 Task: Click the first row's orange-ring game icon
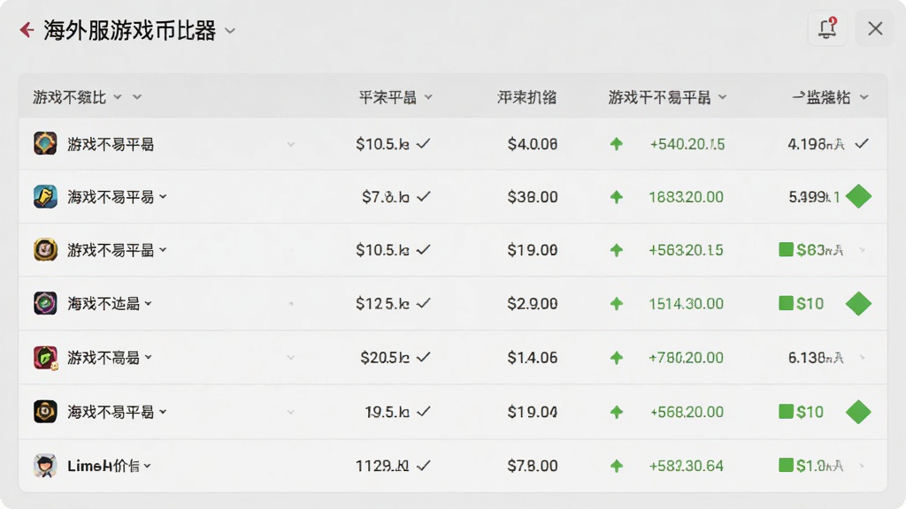tap(45, 143)
